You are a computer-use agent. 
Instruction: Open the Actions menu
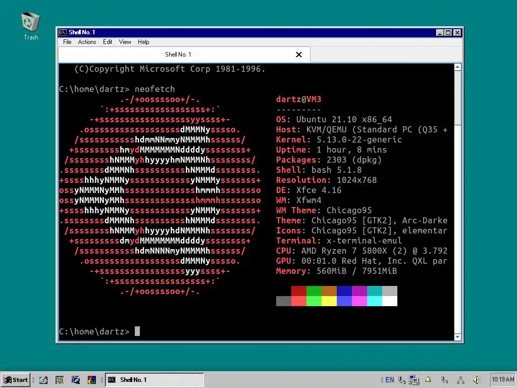coord(87,42)
